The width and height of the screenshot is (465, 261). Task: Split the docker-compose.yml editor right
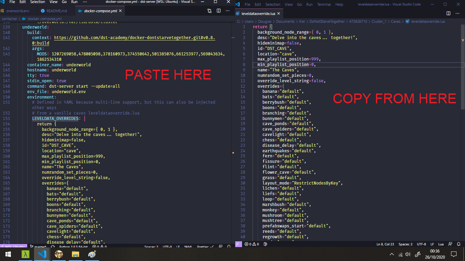click(x=219, y=11)
